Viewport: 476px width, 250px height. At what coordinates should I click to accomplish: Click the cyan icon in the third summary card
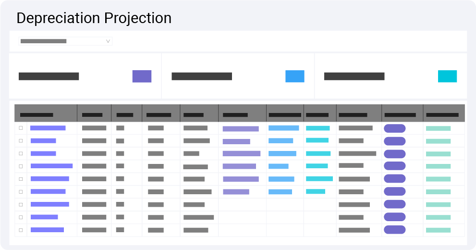[447, 76]
